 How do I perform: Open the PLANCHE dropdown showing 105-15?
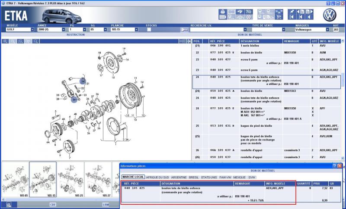tap(136, 29)
